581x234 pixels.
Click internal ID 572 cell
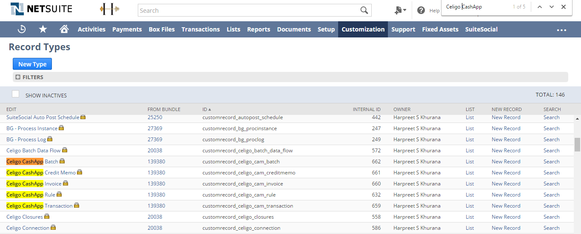pyautogui.click(x=376, y=151)
